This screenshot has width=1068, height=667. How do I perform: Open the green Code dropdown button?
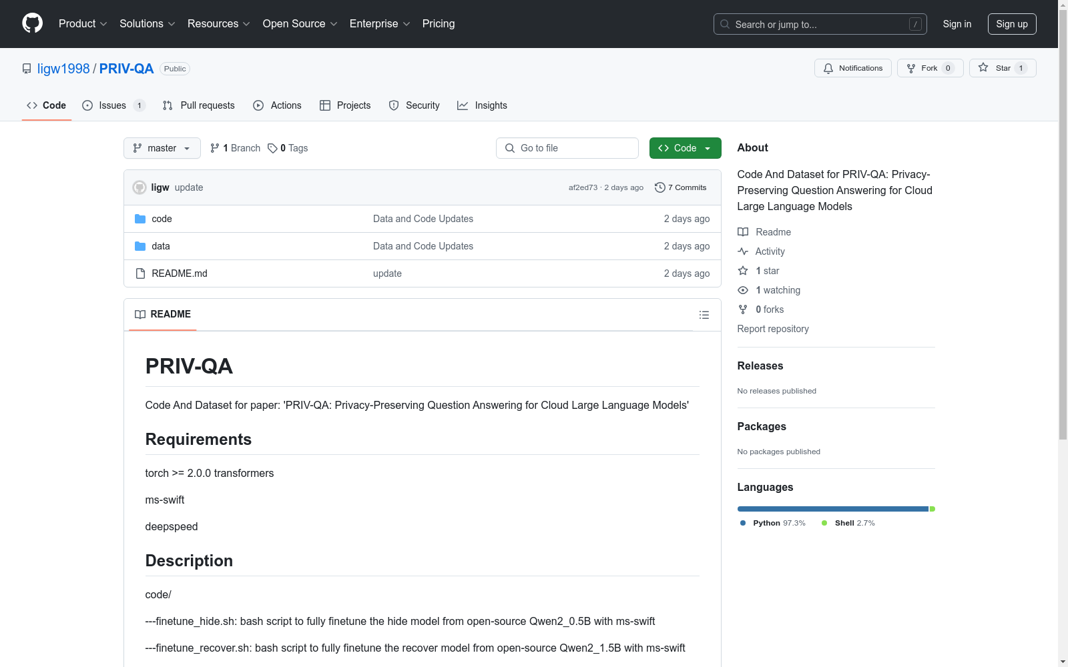pos(685,148)
